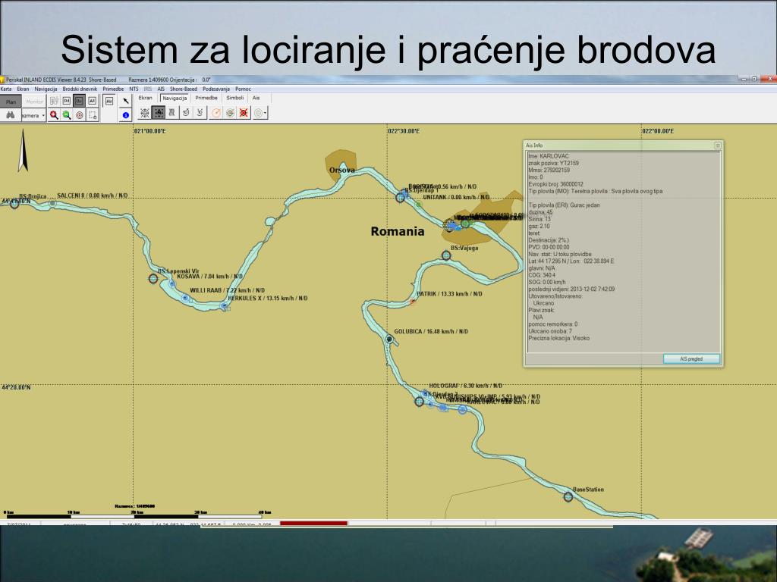Open the NTS menu

pyautogui.click(x=134, y=89)
